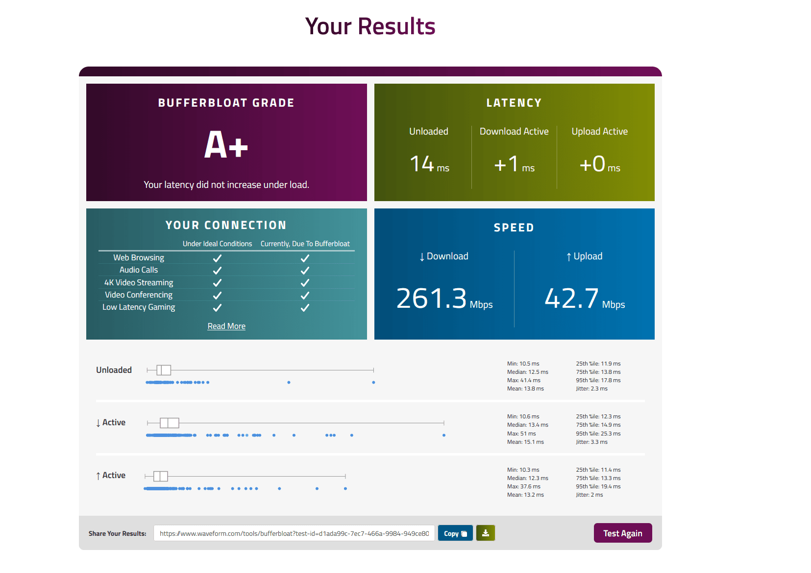This screenshot has height=573, width=811.
Task: Click the Max: 37.6 ms statistic
Action: pos(524,486)
